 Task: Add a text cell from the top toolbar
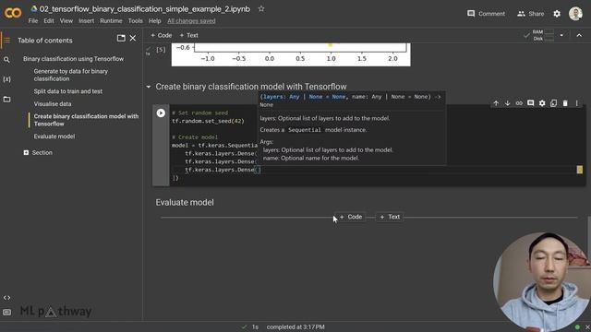188,35
